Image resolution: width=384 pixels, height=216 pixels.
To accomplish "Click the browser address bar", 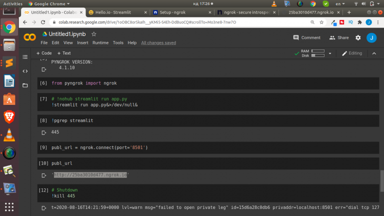I will pyautogui.click(x=150, y=22).
